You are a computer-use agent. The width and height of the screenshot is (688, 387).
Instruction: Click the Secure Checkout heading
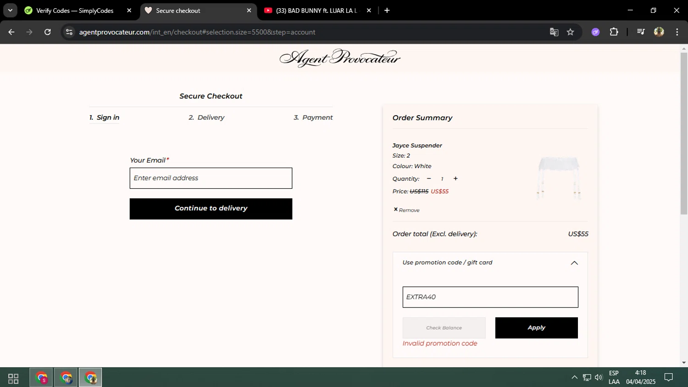pos(211,96)
